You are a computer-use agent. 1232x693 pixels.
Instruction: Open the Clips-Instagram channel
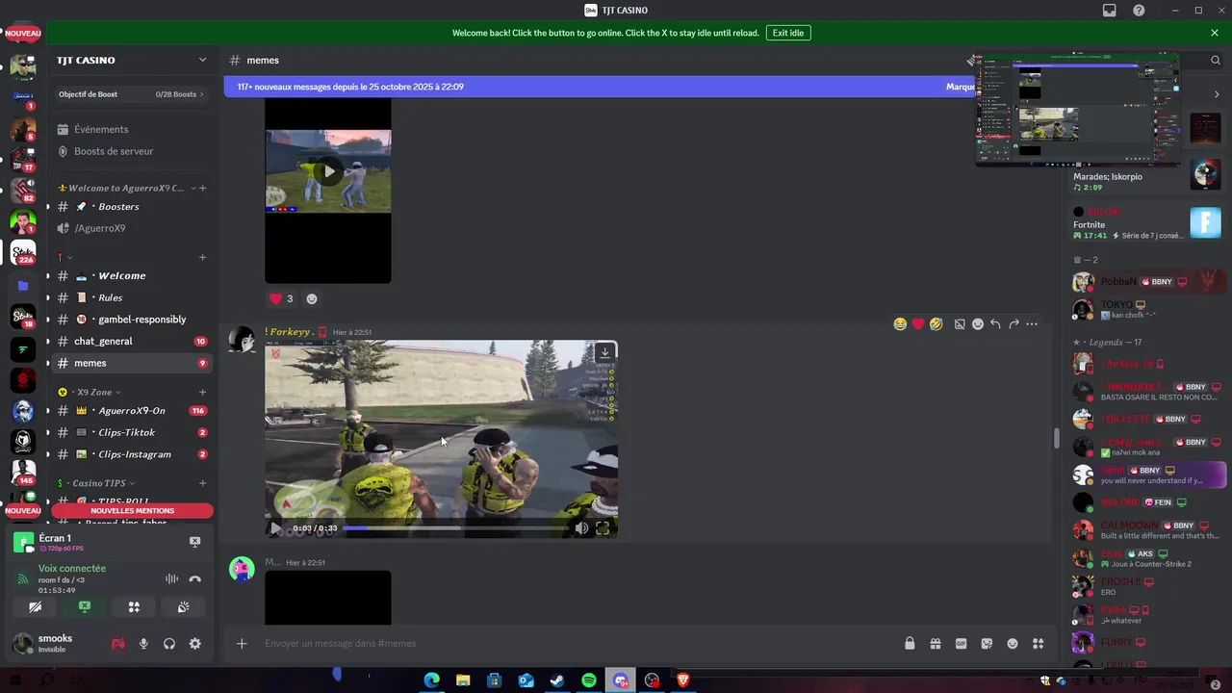[x=134, y=454]
